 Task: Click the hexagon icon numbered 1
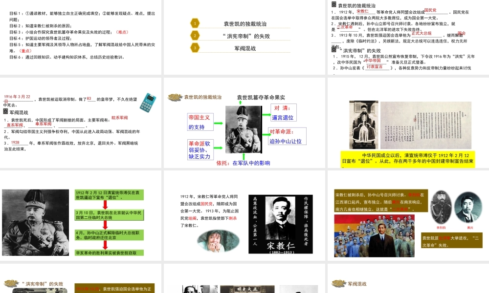195,23
